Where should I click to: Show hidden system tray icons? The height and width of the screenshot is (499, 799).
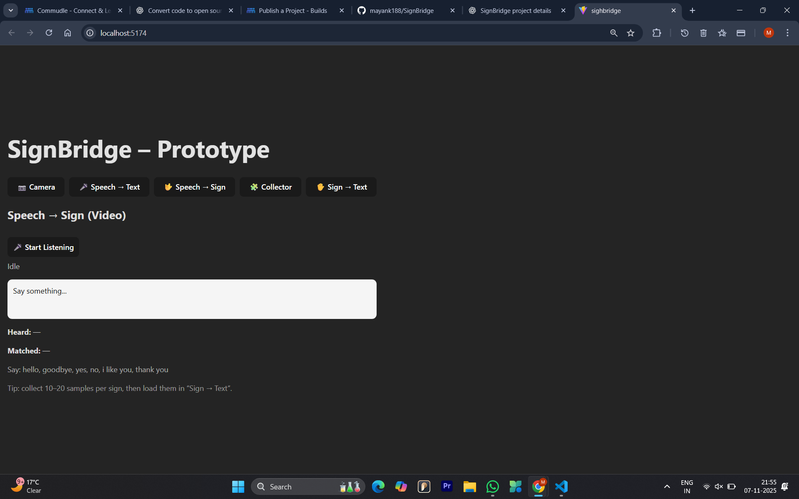(667, 487)
